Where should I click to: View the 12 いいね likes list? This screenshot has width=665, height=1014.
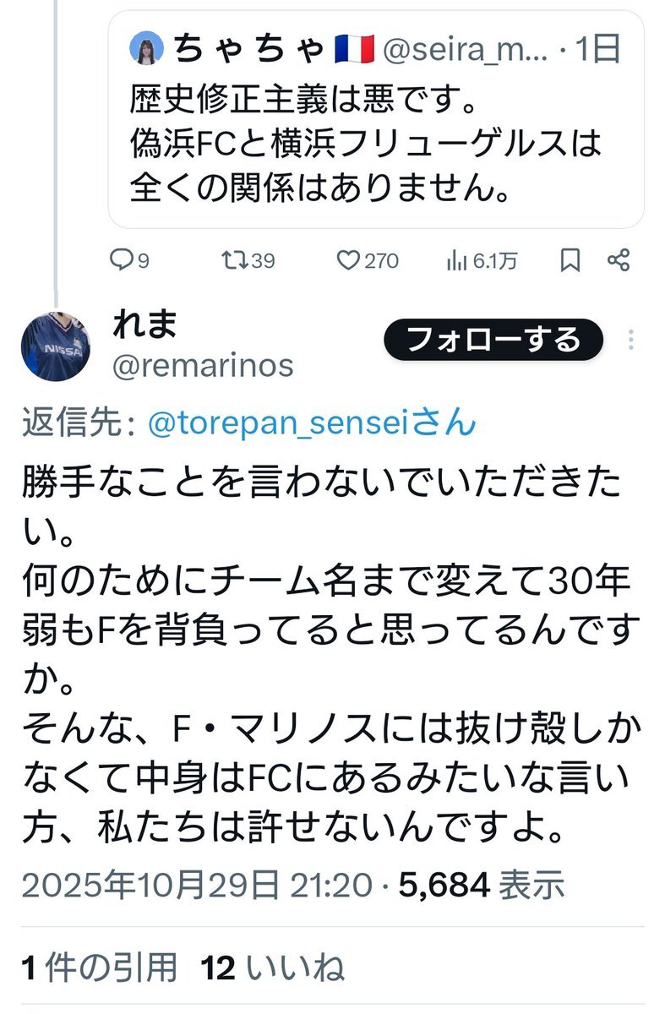point(273,968)
